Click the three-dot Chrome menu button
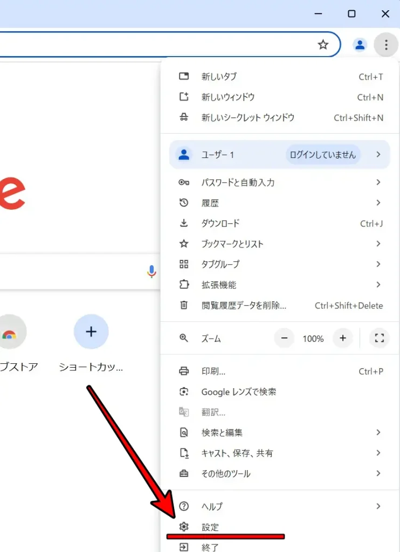 pyautogui.click(x=386, y=45)
